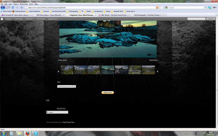This screenshot has width=218, height=136.
Task: Click the Add to Cart button
Action: point(108,92)
